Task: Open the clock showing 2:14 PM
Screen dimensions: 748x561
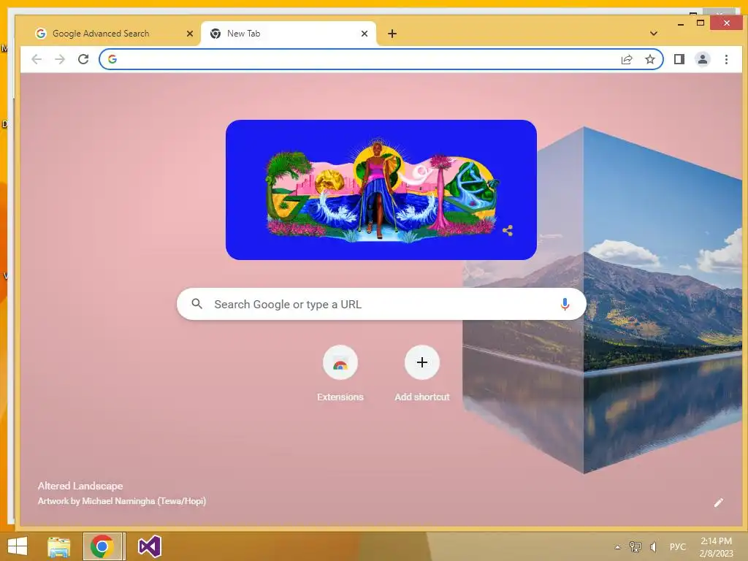Action: coord(716,547)
